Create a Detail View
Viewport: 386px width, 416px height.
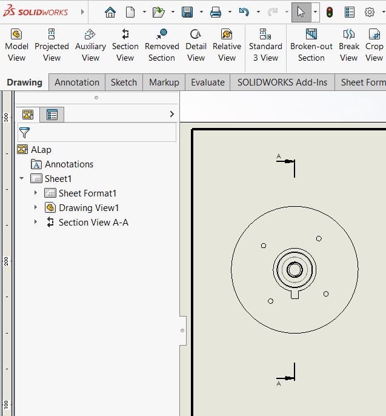(196, 45)
